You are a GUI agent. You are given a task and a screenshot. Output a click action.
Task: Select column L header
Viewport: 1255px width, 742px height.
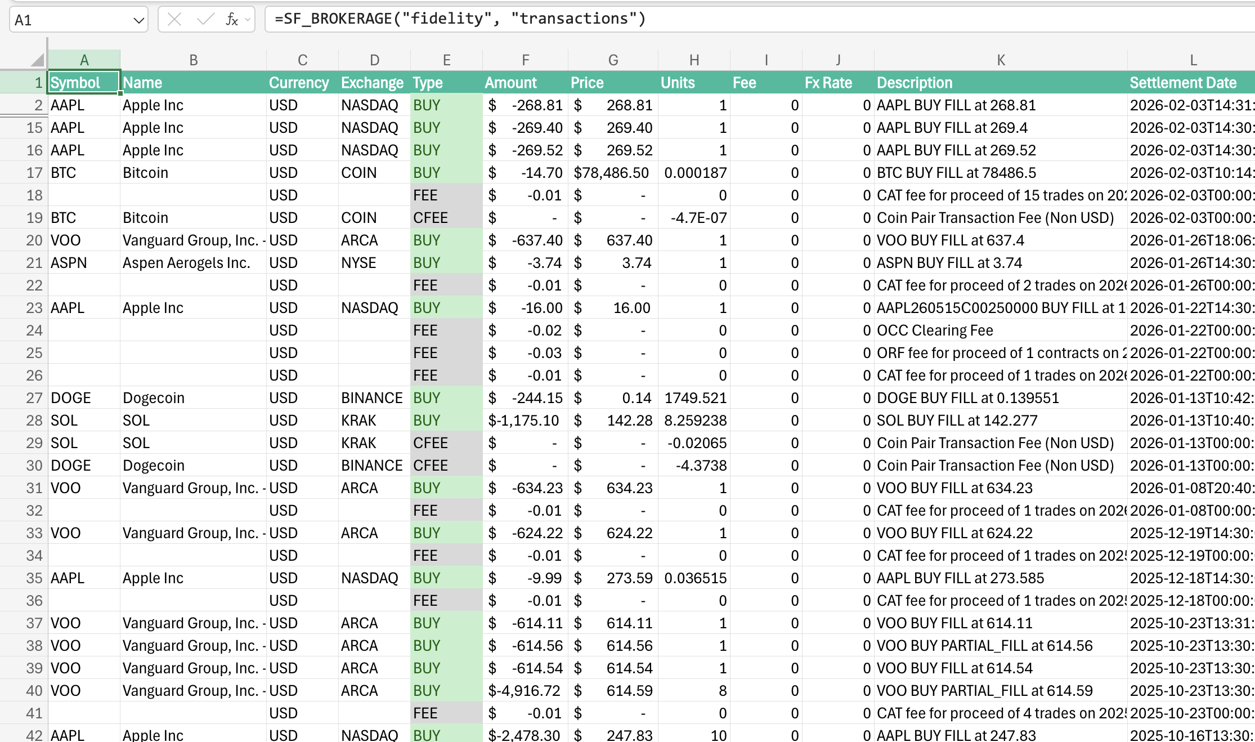pos(1192,60)
